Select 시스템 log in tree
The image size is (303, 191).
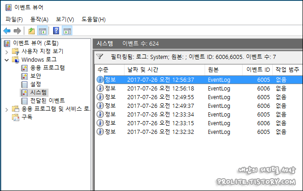38,93
